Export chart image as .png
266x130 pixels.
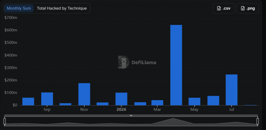tap(248, 8)
